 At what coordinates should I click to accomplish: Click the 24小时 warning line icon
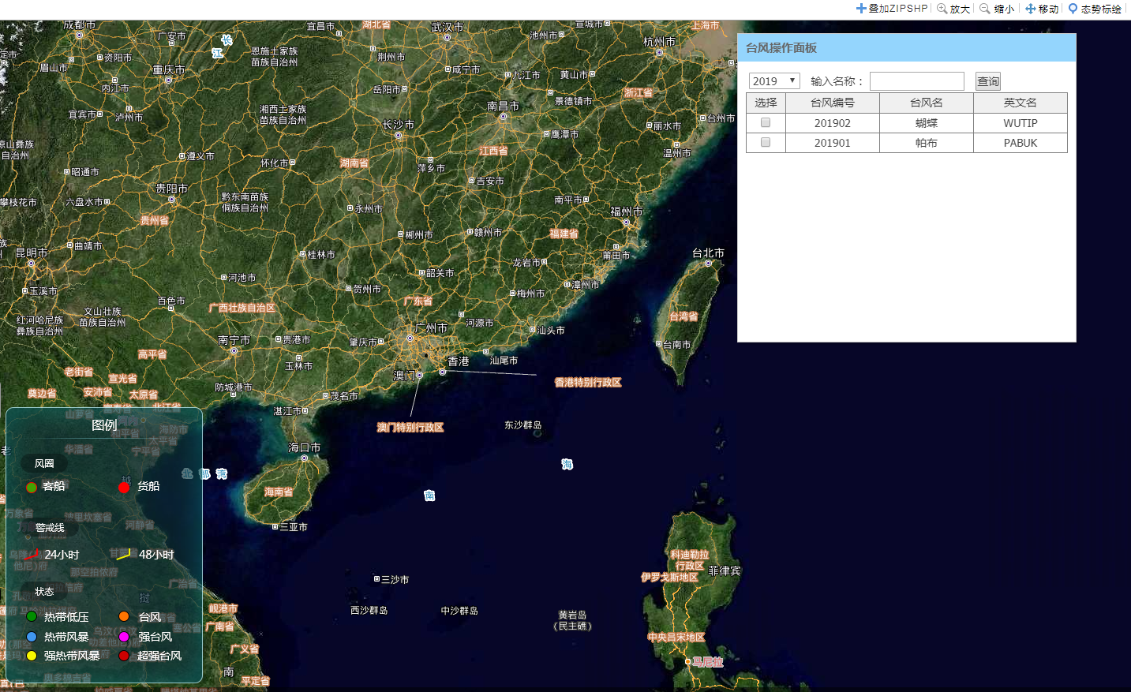click(32, 555)
